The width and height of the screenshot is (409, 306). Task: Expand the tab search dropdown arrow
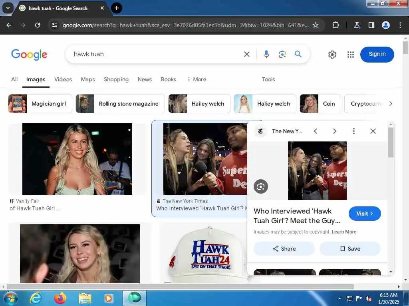8,8
